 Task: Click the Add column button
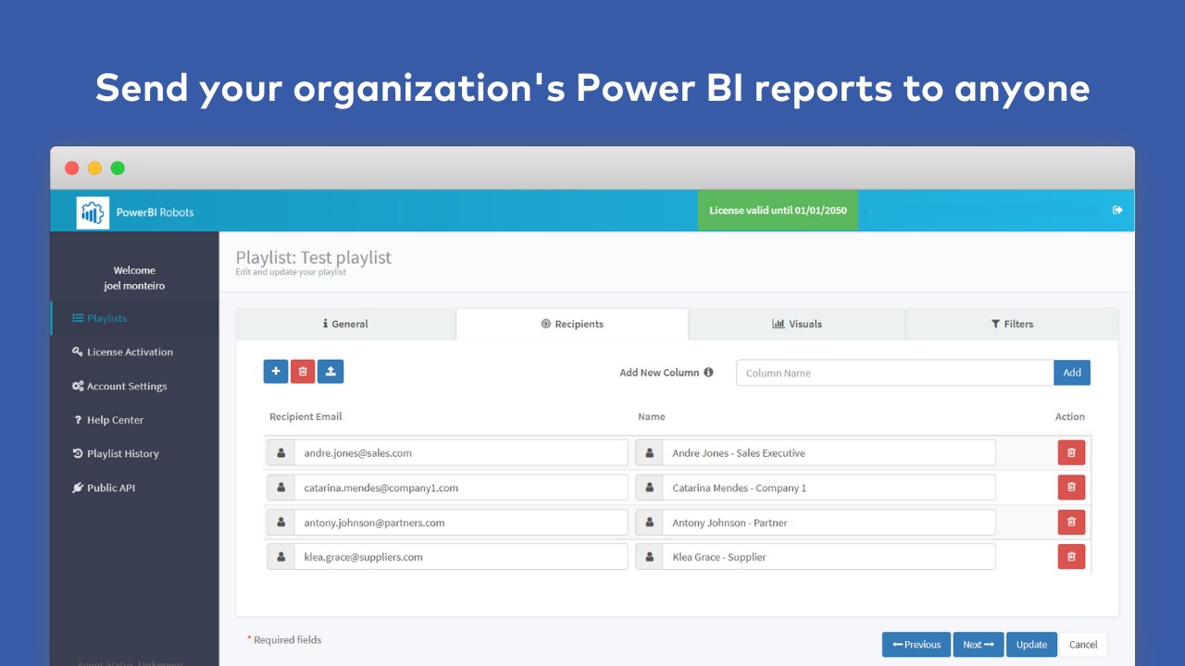click(x=1072, y=373)
